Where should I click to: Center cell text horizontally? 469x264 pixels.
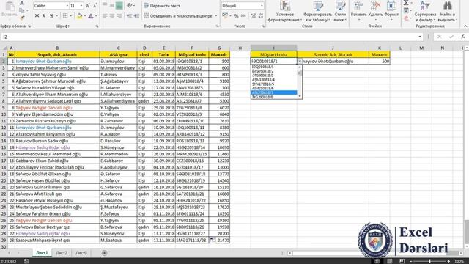pos(112,16)
